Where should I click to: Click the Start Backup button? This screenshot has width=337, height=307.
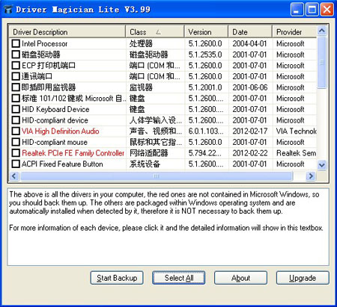click(x=117, y=278)
